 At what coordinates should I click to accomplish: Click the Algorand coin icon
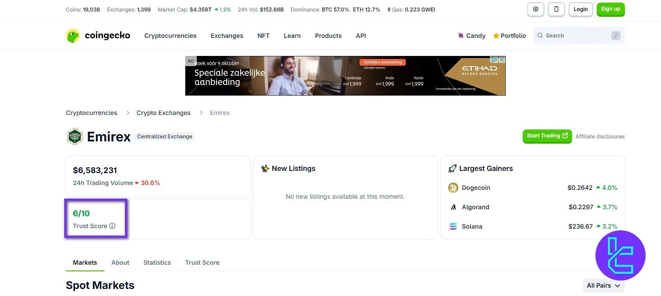tap(453, 207)
